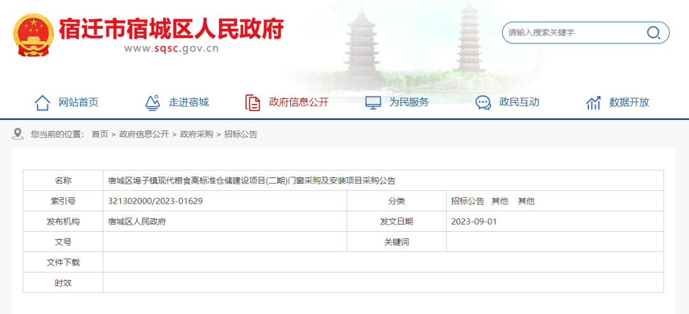
Task: Click 政府信息公开 breadcrumb link
Action: click(144, 135)
